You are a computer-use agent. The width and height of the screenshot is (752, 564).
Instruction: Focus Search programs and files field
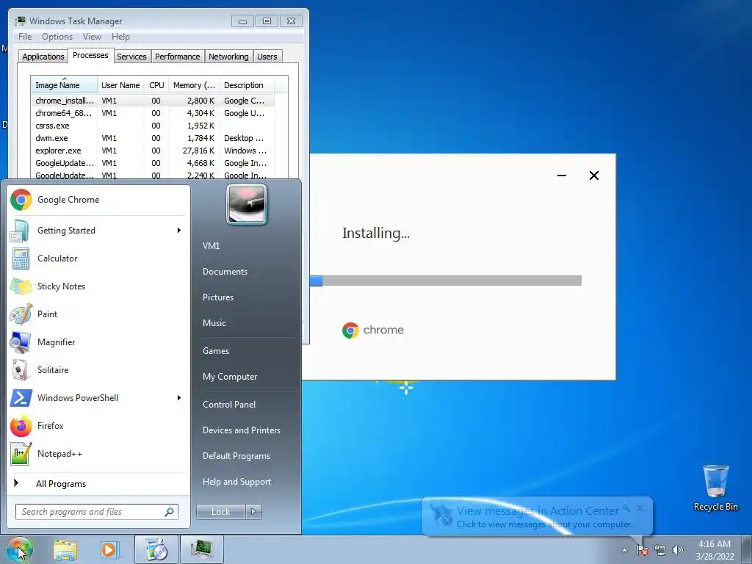pos(96,512)
